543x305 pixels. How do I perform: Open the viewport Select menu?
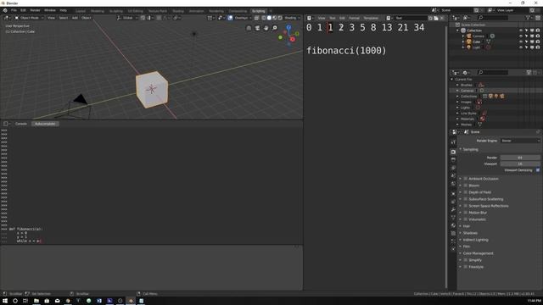click(x=64, y=18)
